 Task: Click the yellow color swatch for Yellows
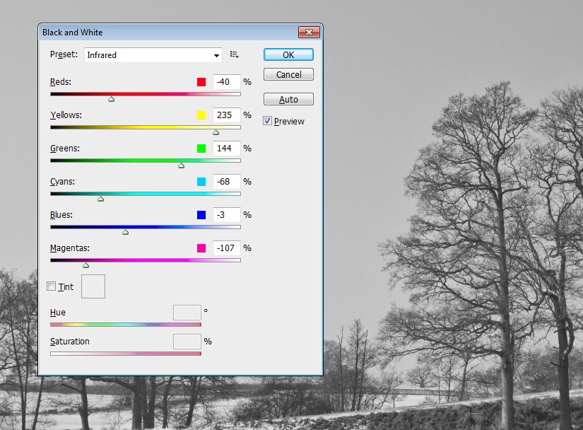pos(201,115)
